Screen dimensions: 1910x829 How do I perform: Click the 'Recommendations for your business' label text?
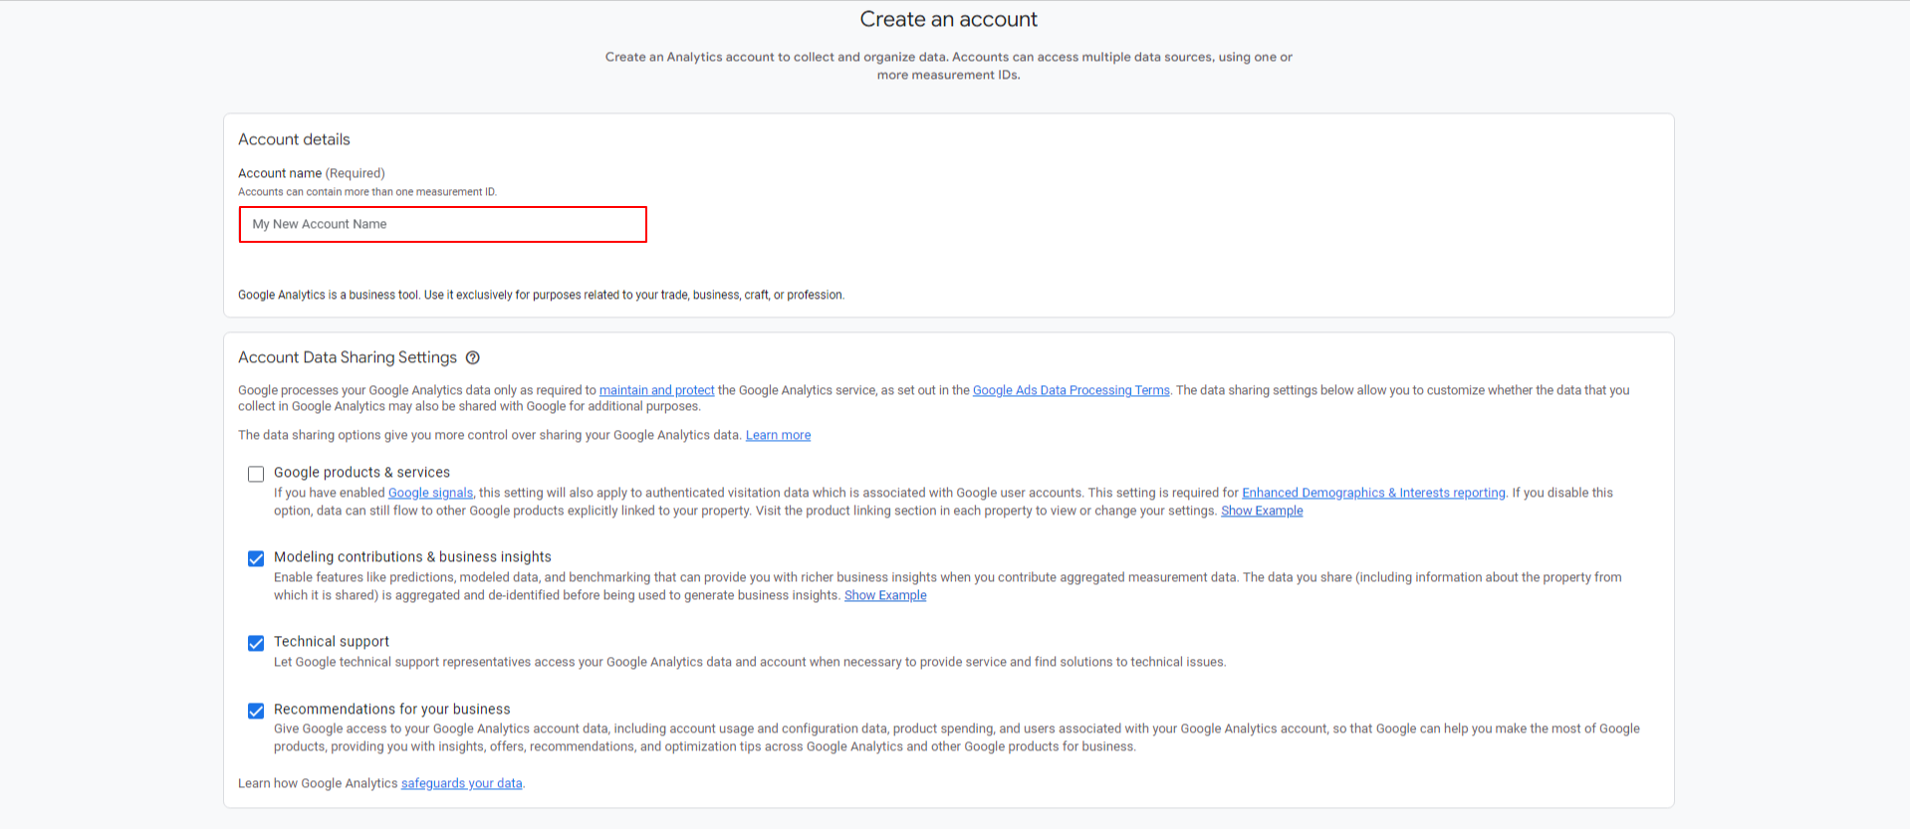tap(391, 710)
